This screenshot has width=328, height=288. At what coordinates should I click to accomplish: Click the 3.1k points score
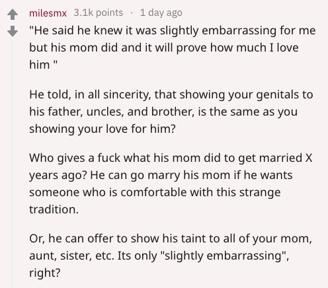coord(99,13)
